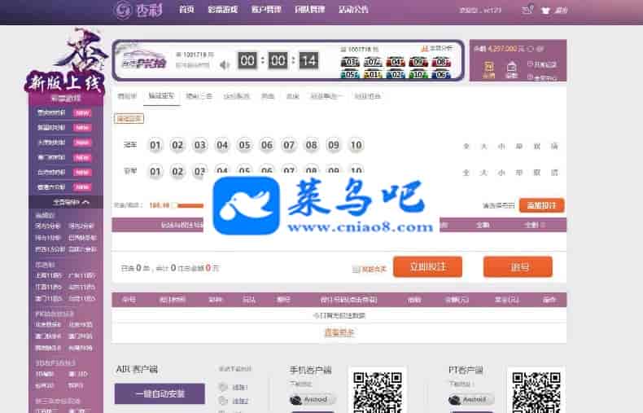
Task: Click result car number 06 in the draw results
Action: pos(441,75)
